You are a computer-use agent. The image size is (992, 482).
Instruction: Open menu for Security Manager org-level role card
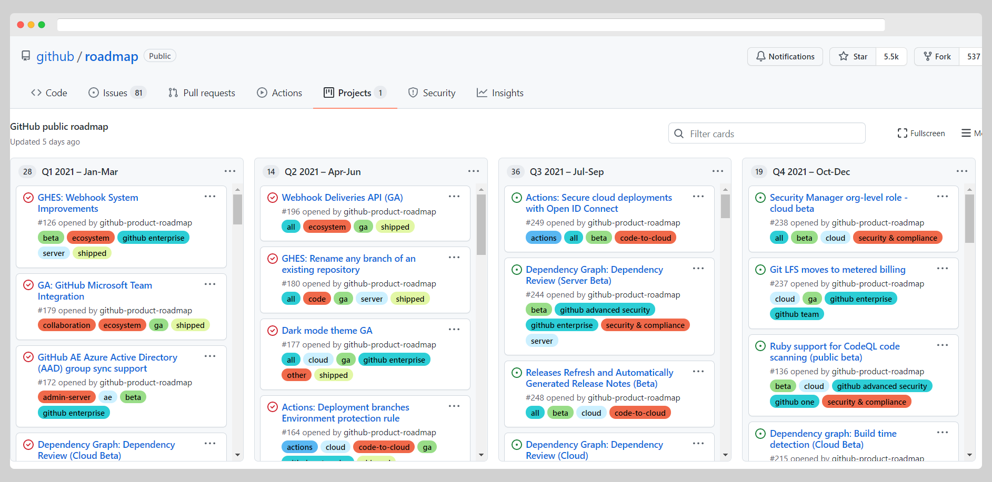pyautogui.click(x=943, y=197)
